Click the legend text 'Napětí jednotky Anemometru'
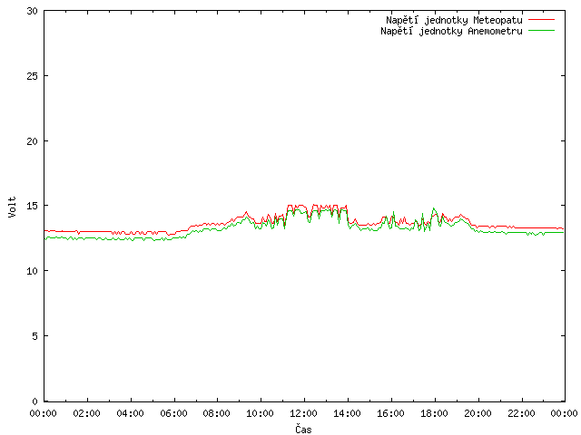The image size is (581, 435). click(451, 31)
